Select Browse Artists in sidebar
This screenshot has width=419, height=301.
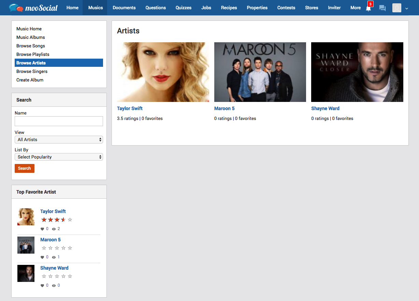(59, 63)
